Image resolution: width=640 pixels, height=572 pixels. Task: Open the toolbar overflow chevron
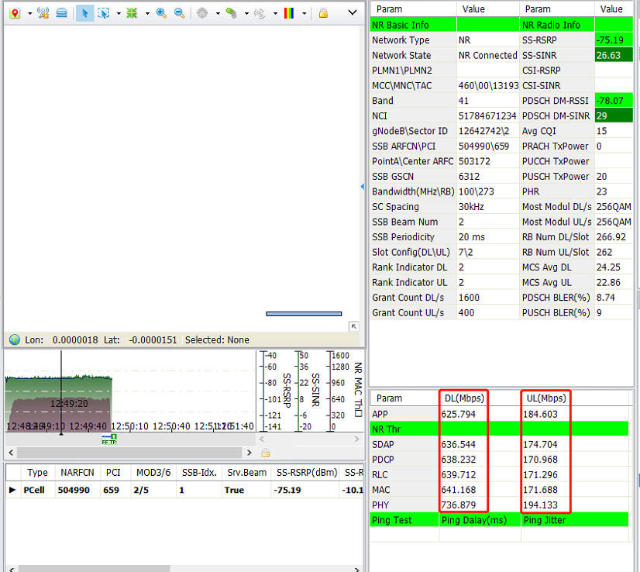point(353,12)
